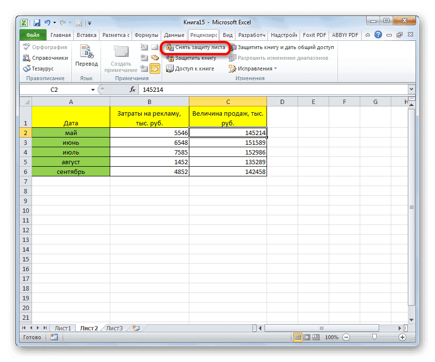Screen dimensions: 435x362
Task: Open the Tezaurus (Thesaurus) tool
Action: [41, 68]
